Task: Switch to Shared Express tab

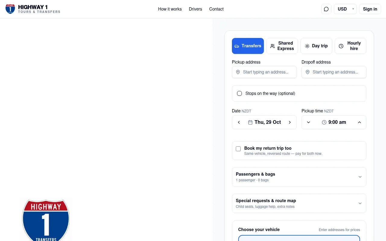Action: coord(282,46)
